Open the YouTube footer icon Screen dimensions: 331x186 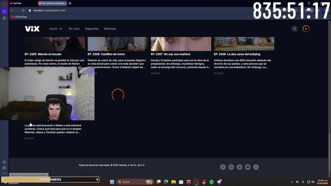[x=248, y=167]
